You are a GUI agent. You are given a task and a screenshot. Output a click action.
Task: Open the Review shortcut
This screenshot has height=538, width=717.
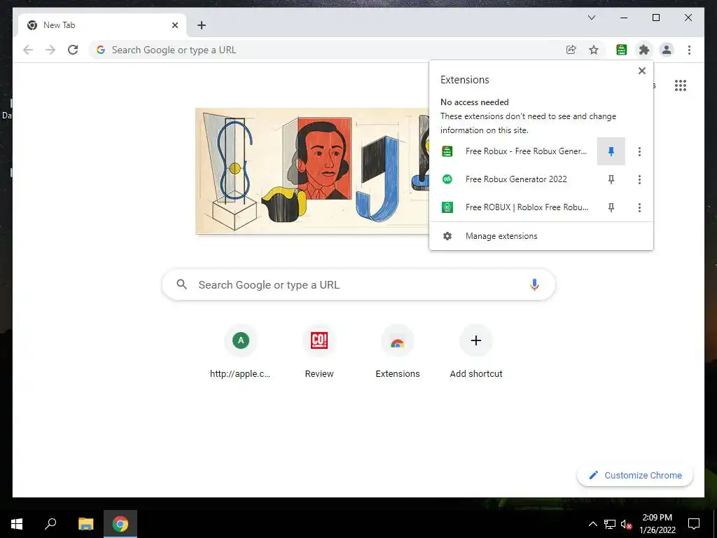pos(319,352)
